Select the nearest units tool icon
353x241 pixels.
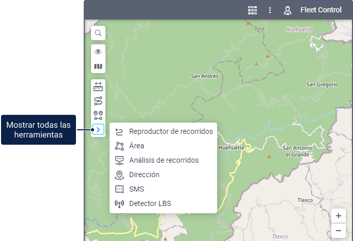coord(98,115)
